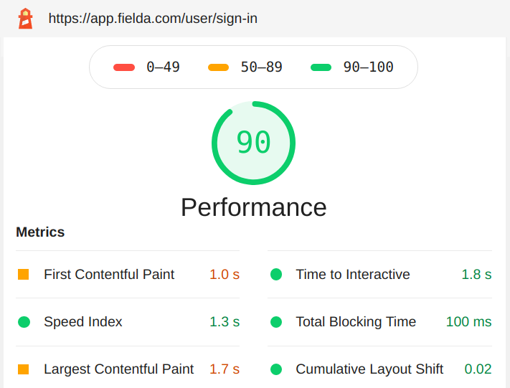Viewport: 510px width, 388px height.
Task: Select the Total Blocking Time 100 ms value
Action: [x=468, y=322]
